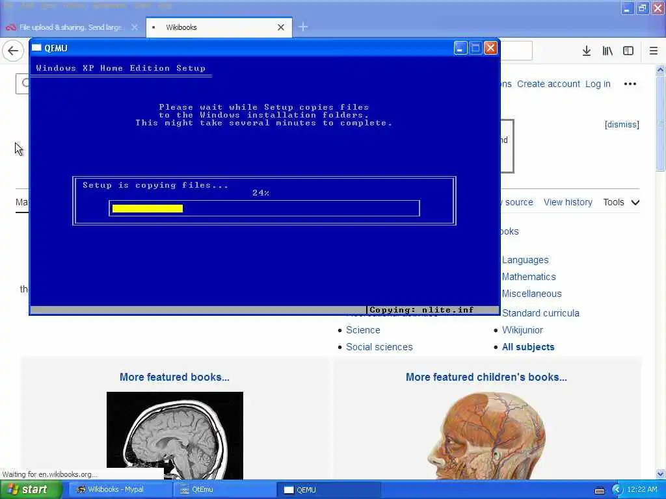Open the Science subject link

coord(363,330)
